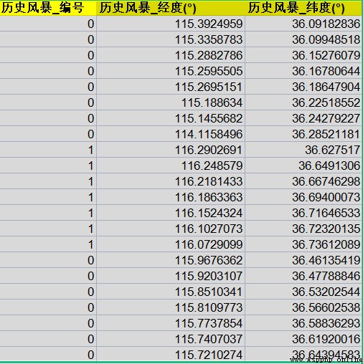This screenshot has width=363, height=364.
Task: Select cell with value 36.73612089
Action: click(x=303, y=244)
